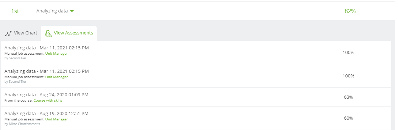
Task: Open Unit Manager link in first Mar 11 assessment
Action: tap(57, 54)
